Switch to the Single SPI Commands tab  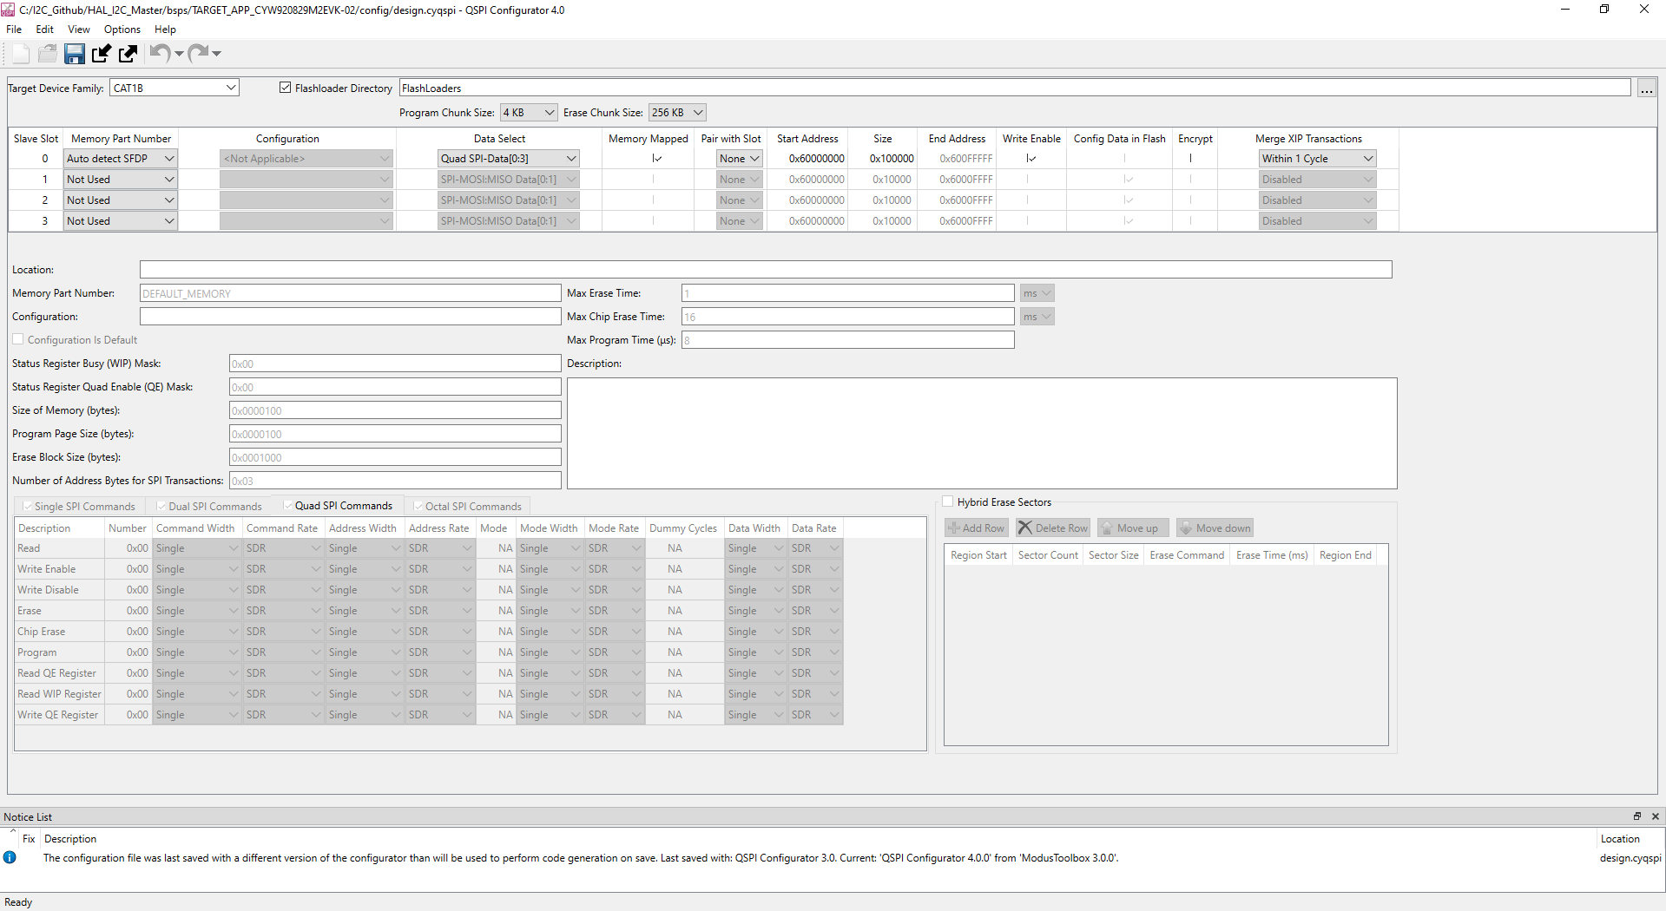79,506
